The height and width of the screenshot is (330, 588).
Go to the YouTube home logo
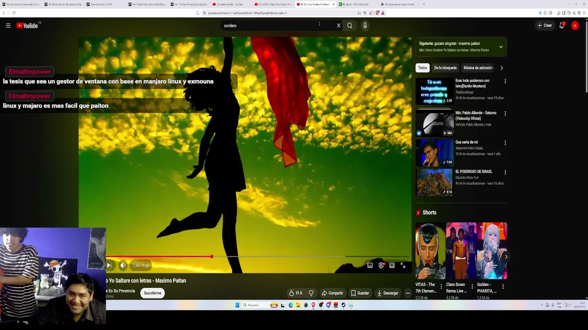click(28, 26)
